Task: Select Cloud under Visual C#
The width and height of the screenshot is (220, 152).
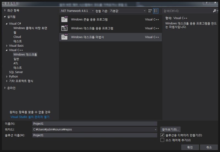Action: coord(17,37)
